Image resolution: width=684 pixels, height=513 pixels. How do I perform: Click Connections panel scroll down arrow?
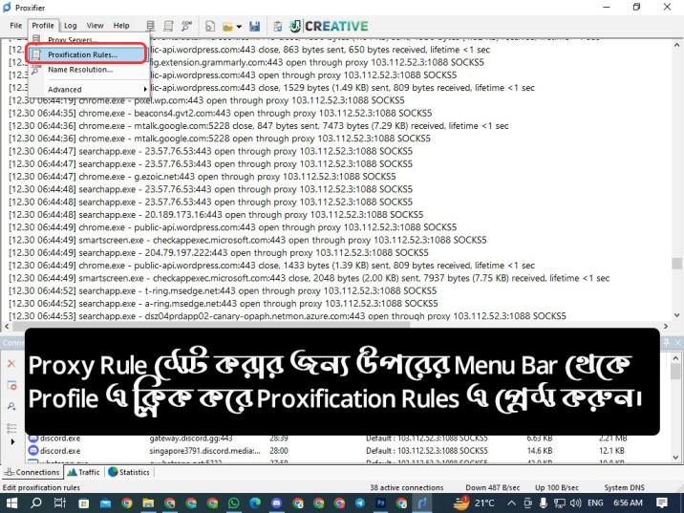coord(676,458)
